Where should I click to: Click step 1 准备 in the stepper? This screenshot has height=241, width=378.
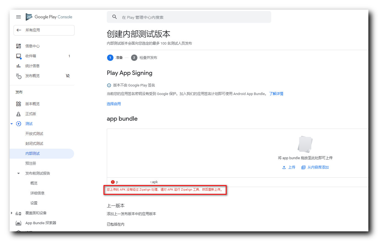[115, 58]
